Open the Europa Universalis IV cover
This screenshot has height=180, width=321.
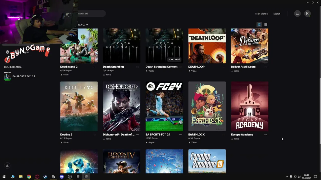(122, 161)
